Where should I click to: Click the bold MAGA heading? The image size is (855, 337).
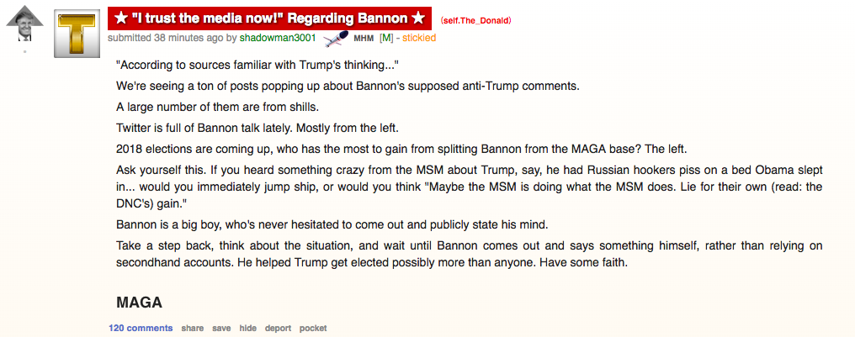(x=139, y=303)
